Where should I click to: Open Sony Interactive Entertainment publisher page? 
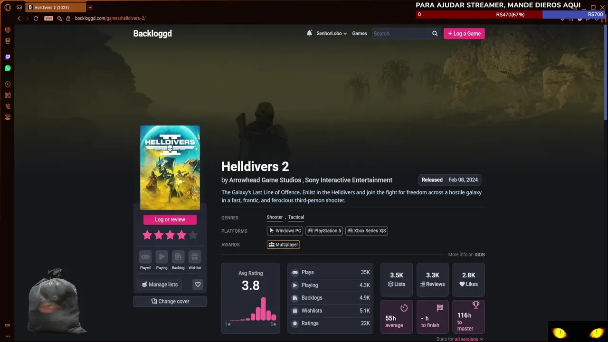point(349,180)
